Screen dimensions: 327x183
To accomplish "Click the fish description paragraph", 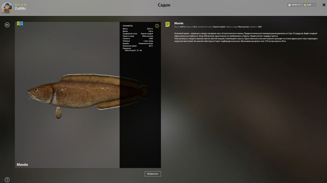I will [246, 37].
